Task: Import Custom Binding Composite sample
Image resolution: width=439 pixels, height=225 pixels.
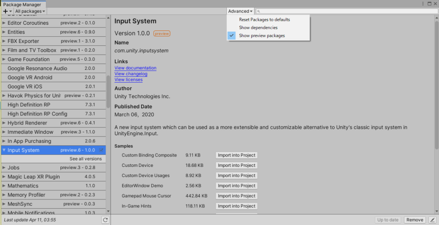Action: pos(237,155)
